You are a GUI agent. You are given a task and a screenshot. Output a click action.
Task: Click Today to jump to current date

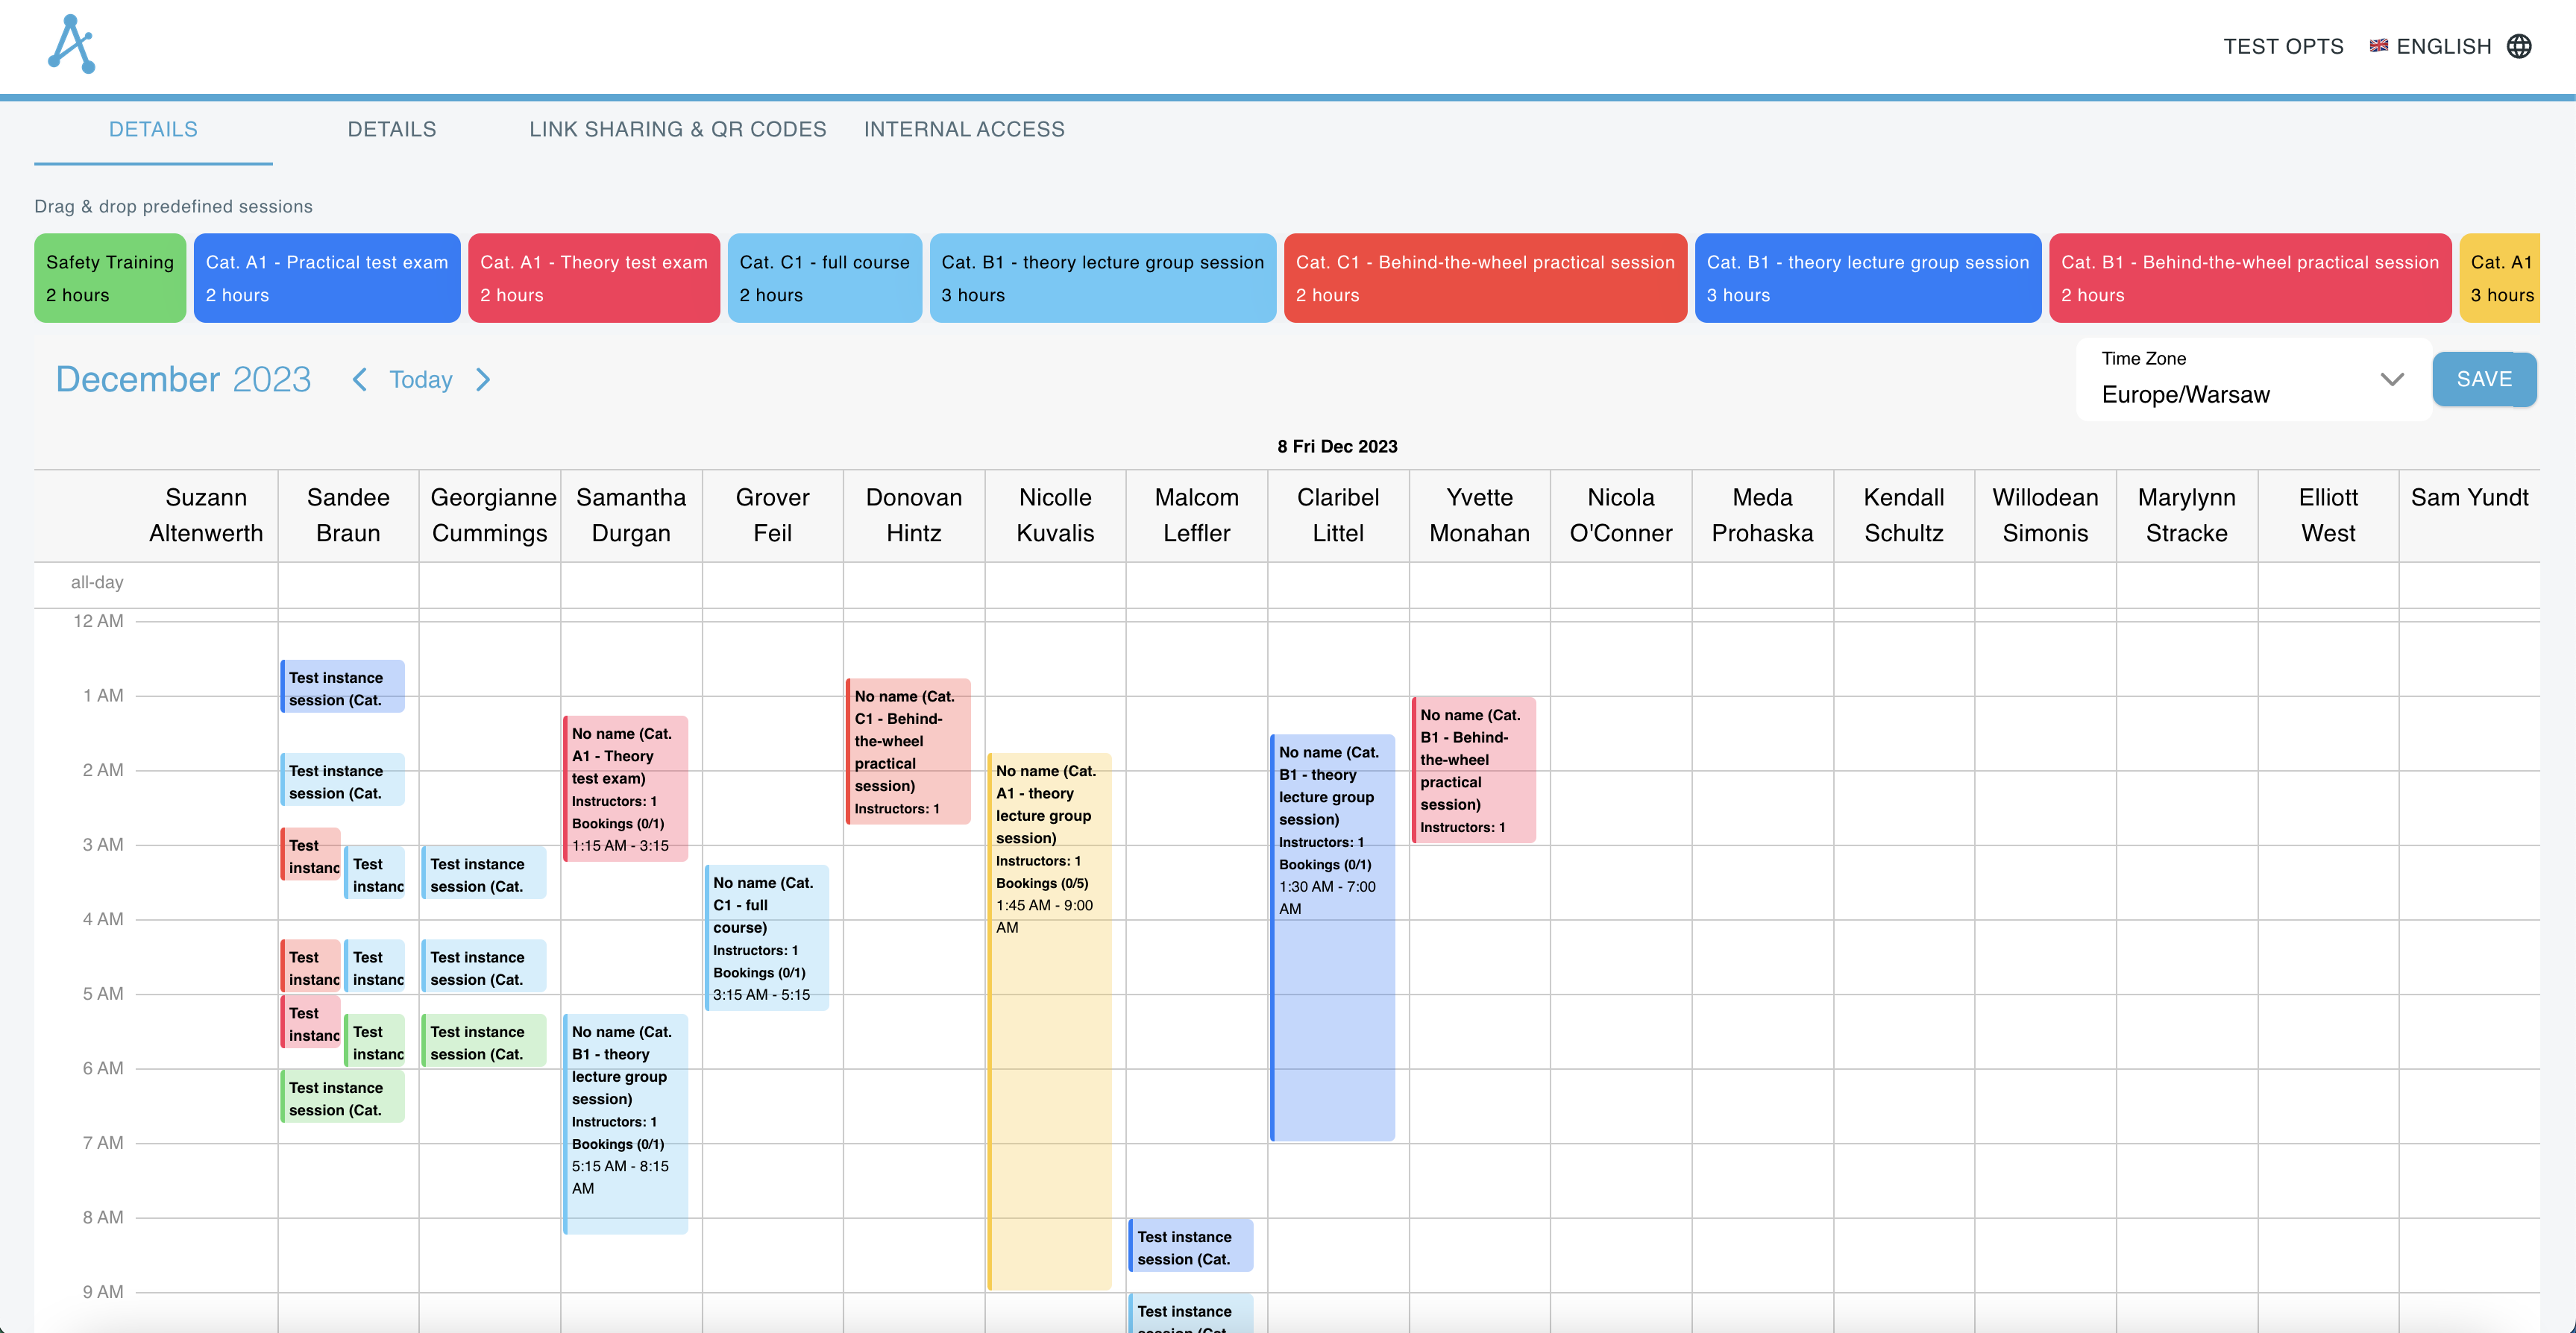420,380
